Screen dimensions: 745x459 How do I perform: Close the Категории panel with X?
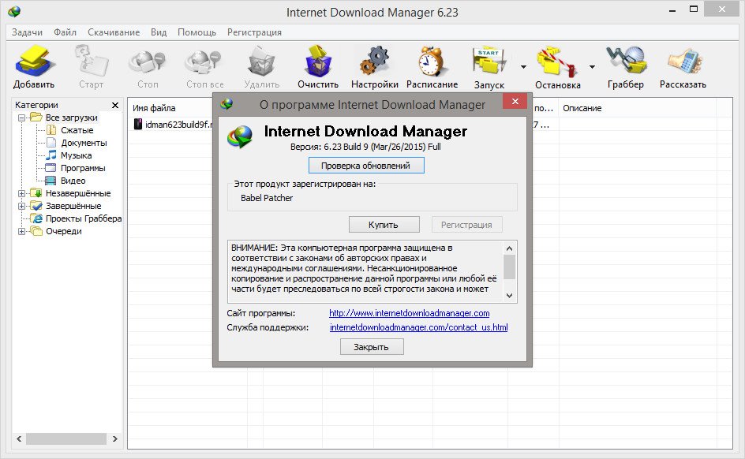pyautogui.click(x=115, y=105)
